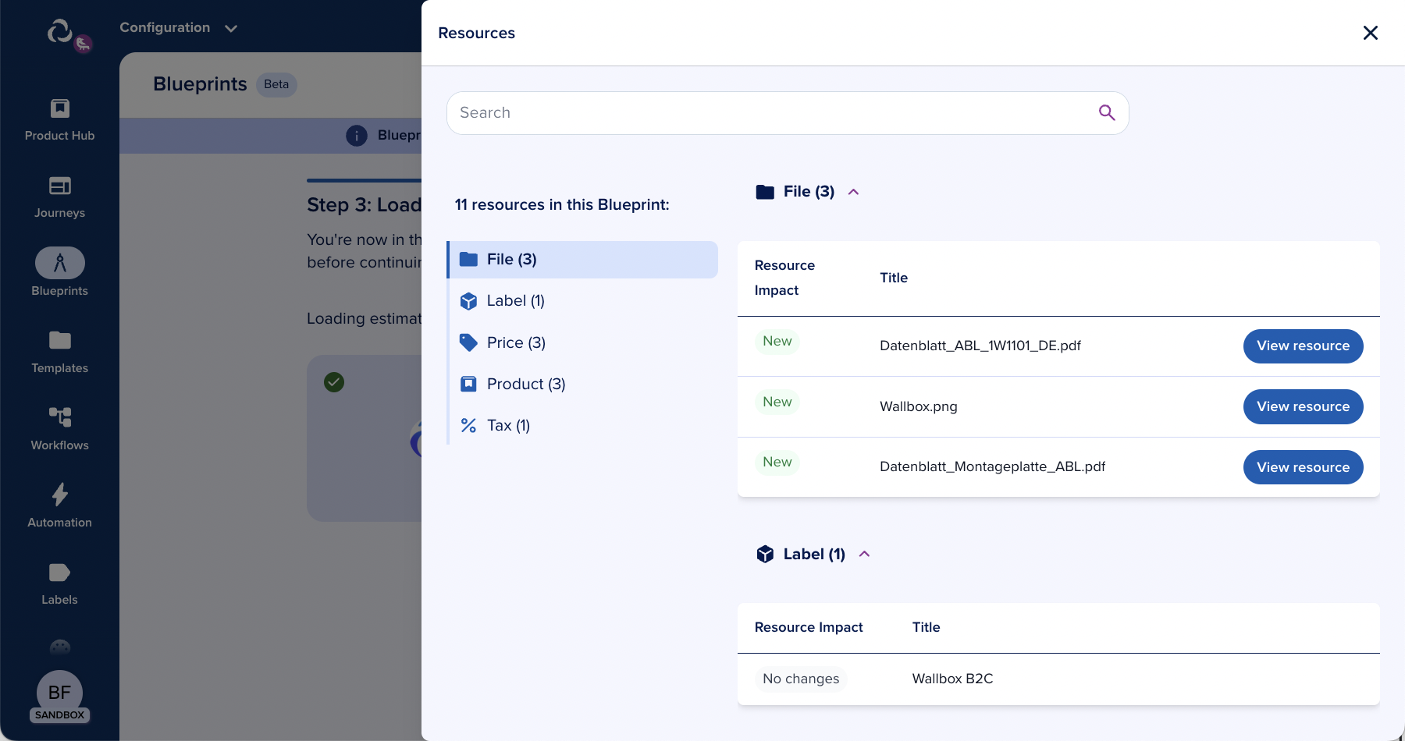Collapse the File (3) section

[x=853, y=192]
